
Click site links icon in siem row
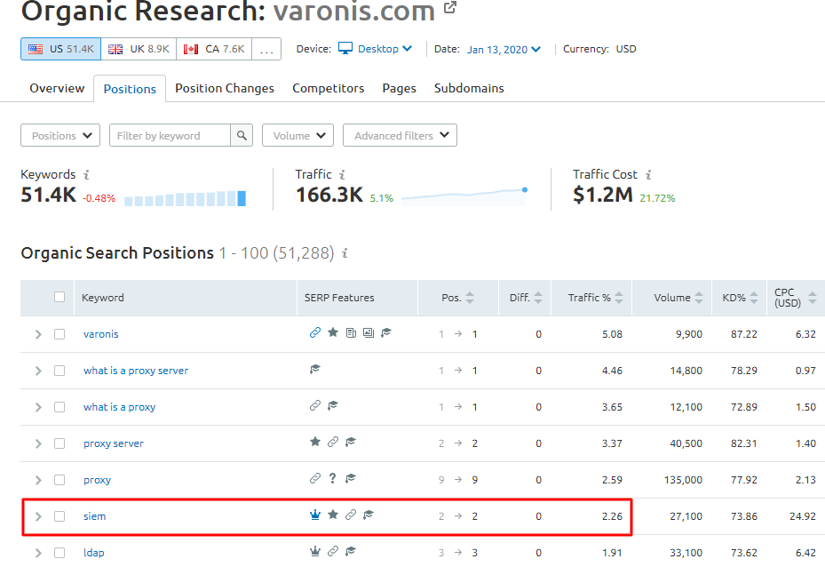coord(351,515)
